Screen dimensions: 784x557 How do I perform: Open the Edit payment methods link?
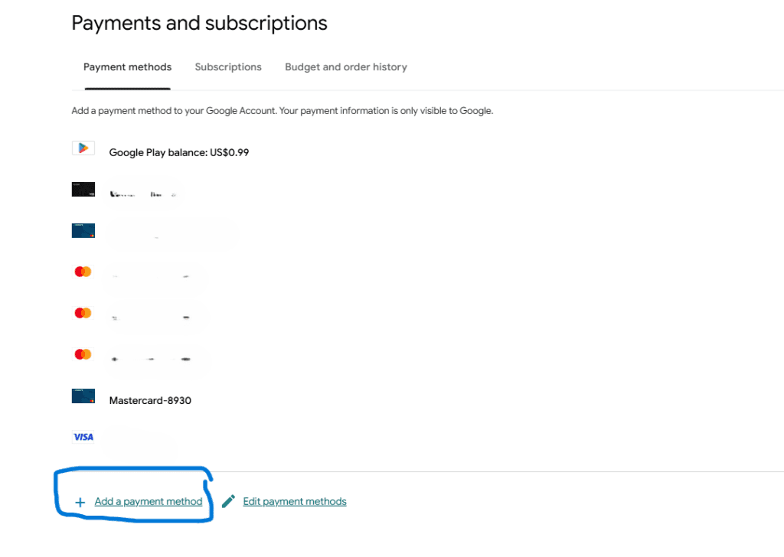(295, 502)
